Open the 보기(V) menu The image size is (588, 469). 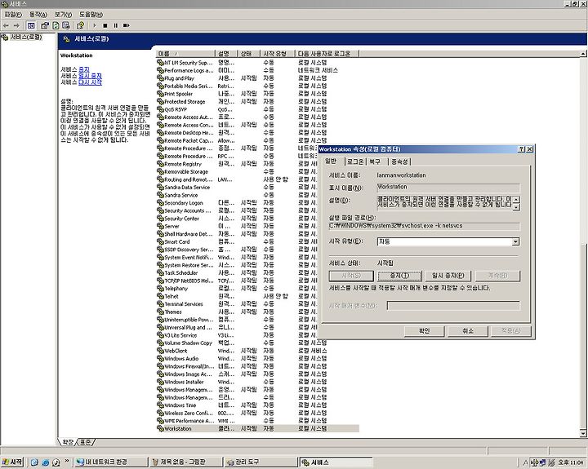(x=63, y=14)
